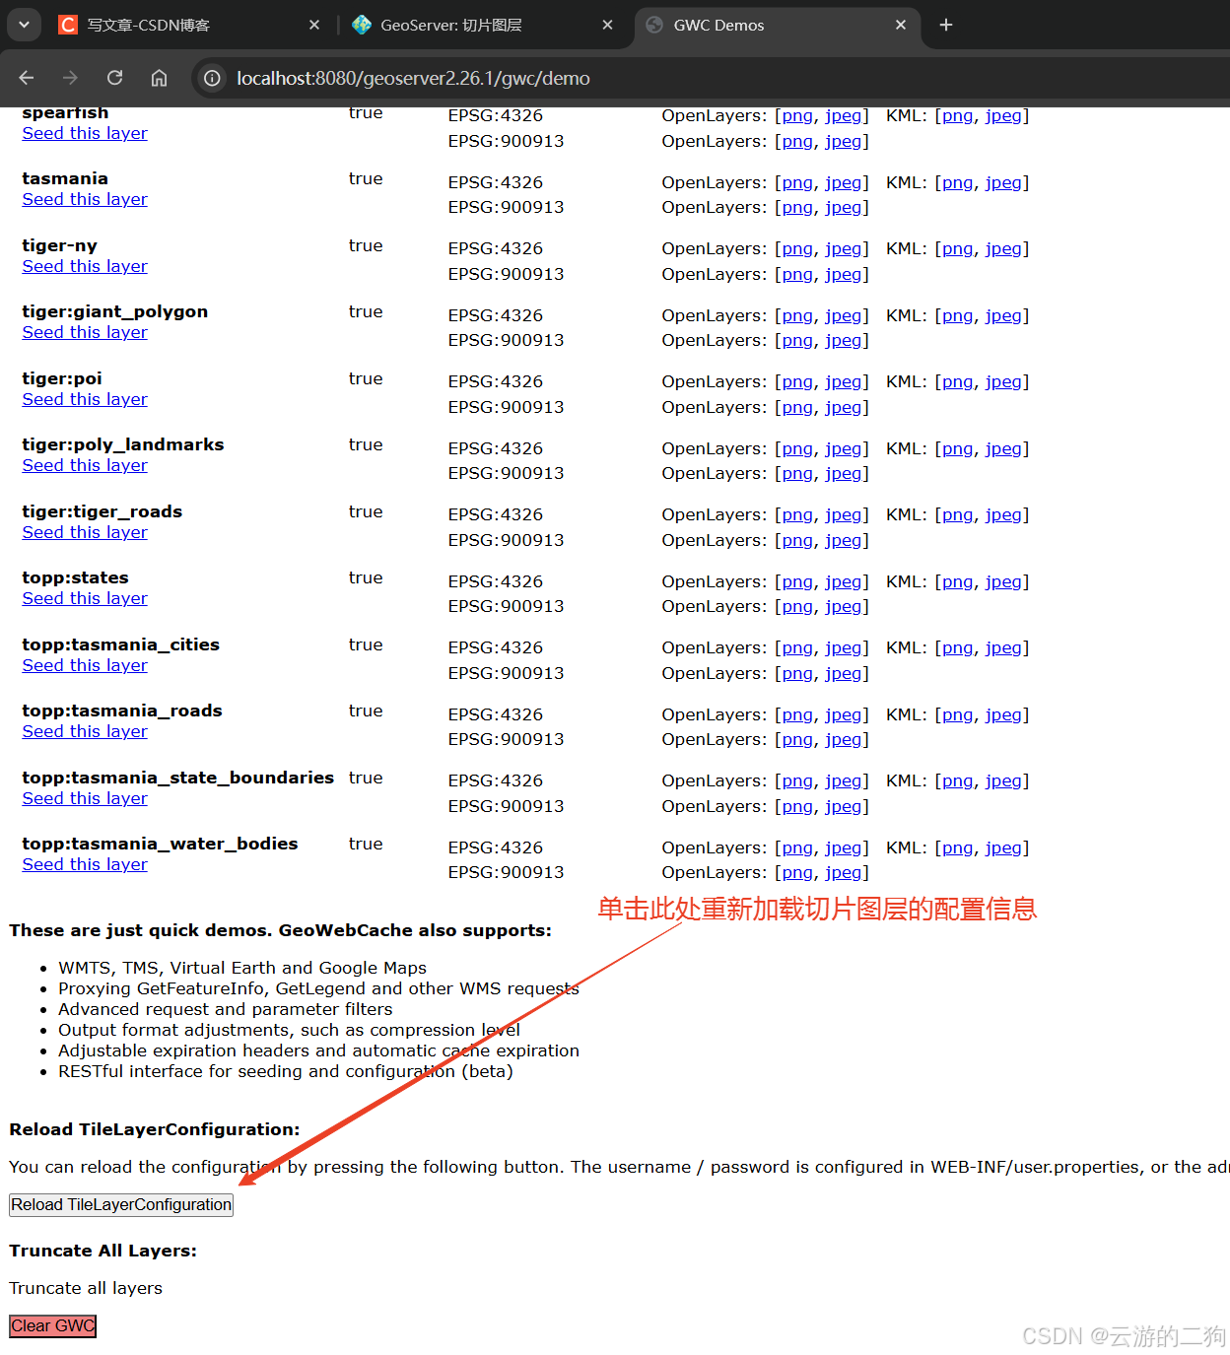Close the GeoServer tab
This screenshot has height=1355, width=1230.
click(x=608, y=25)
